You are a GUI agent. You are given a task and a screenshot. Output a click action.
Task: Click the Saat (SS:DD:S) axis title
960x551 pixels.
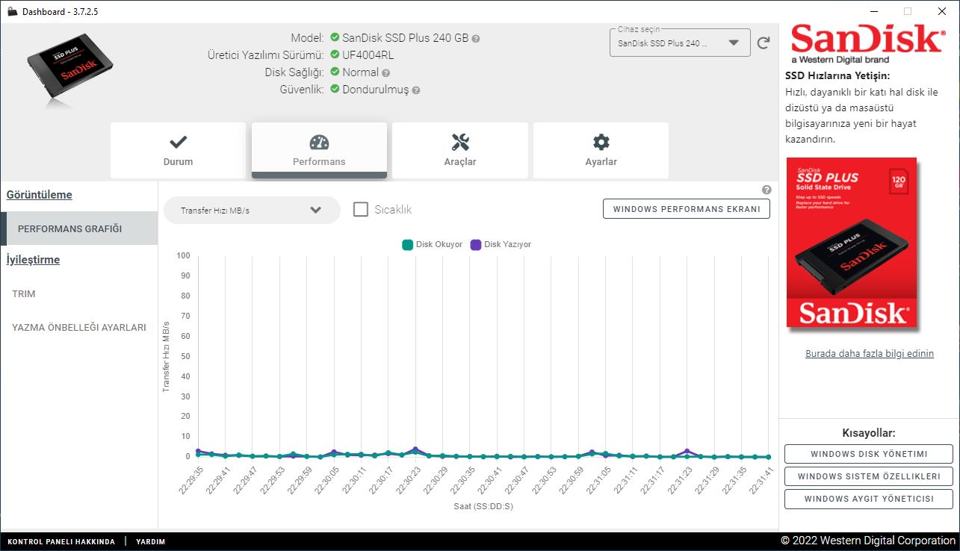coord(483,506)
